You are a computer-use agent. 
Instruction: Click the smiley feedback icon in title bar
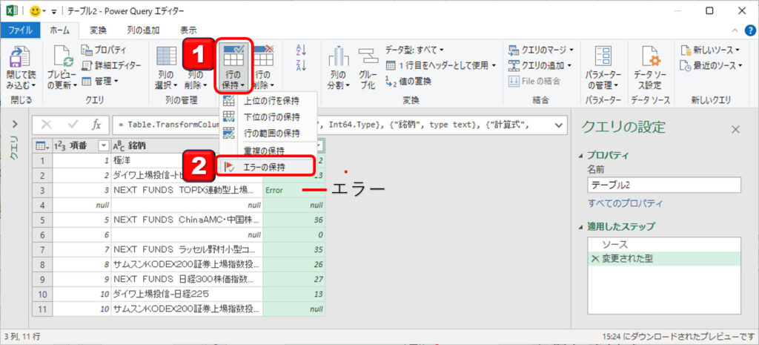(35, 10)
